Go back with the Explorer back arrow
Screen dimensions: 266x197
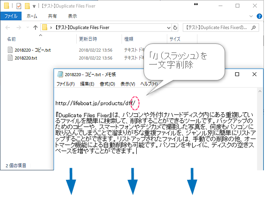click(x=8, y=28)
